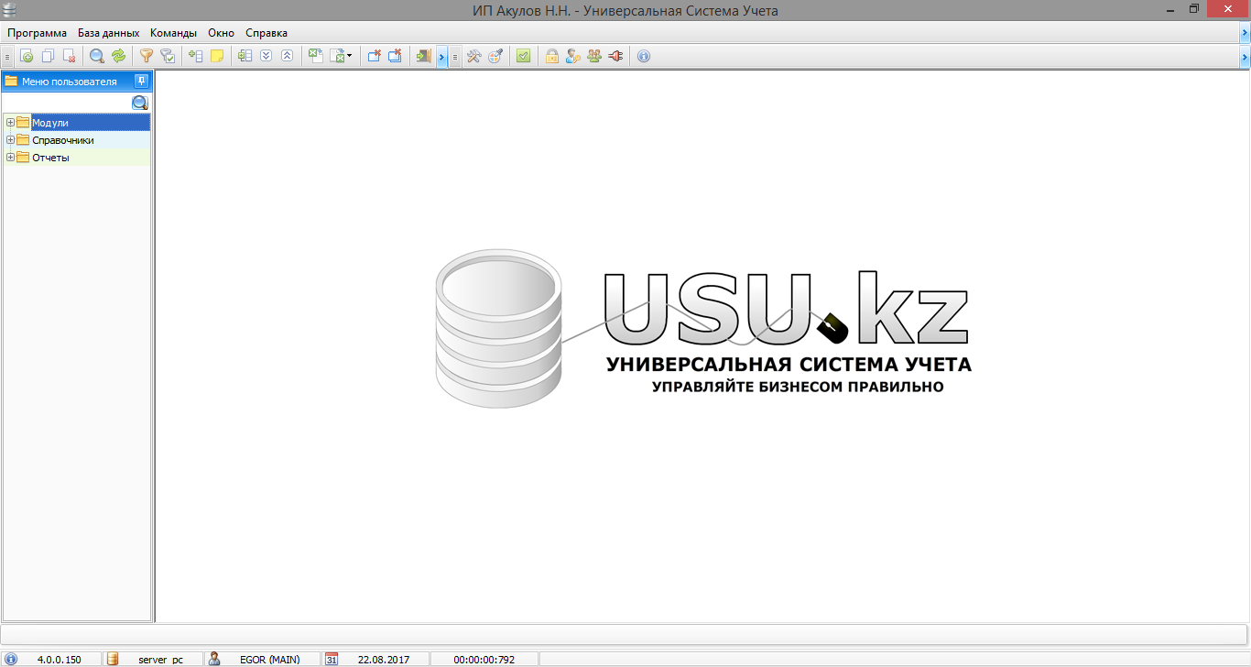This screenshot has width=1251, height=667.
Task: Click the padlock lock icon
Action: (551, 56)
